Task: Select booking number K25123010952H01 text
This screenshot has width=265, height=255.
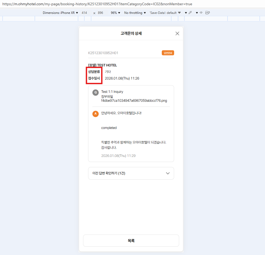Action: [103, 53]
